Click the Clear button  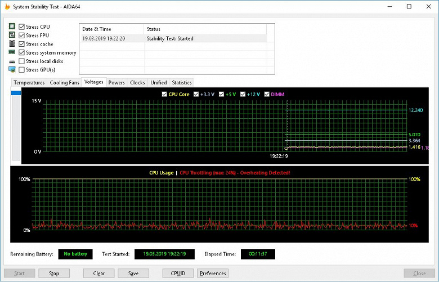tap(99, 274)
